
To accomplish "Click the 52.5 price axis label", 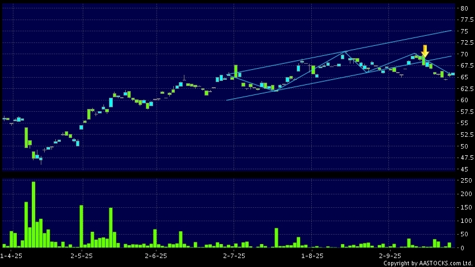I will (x=467, y=135).
